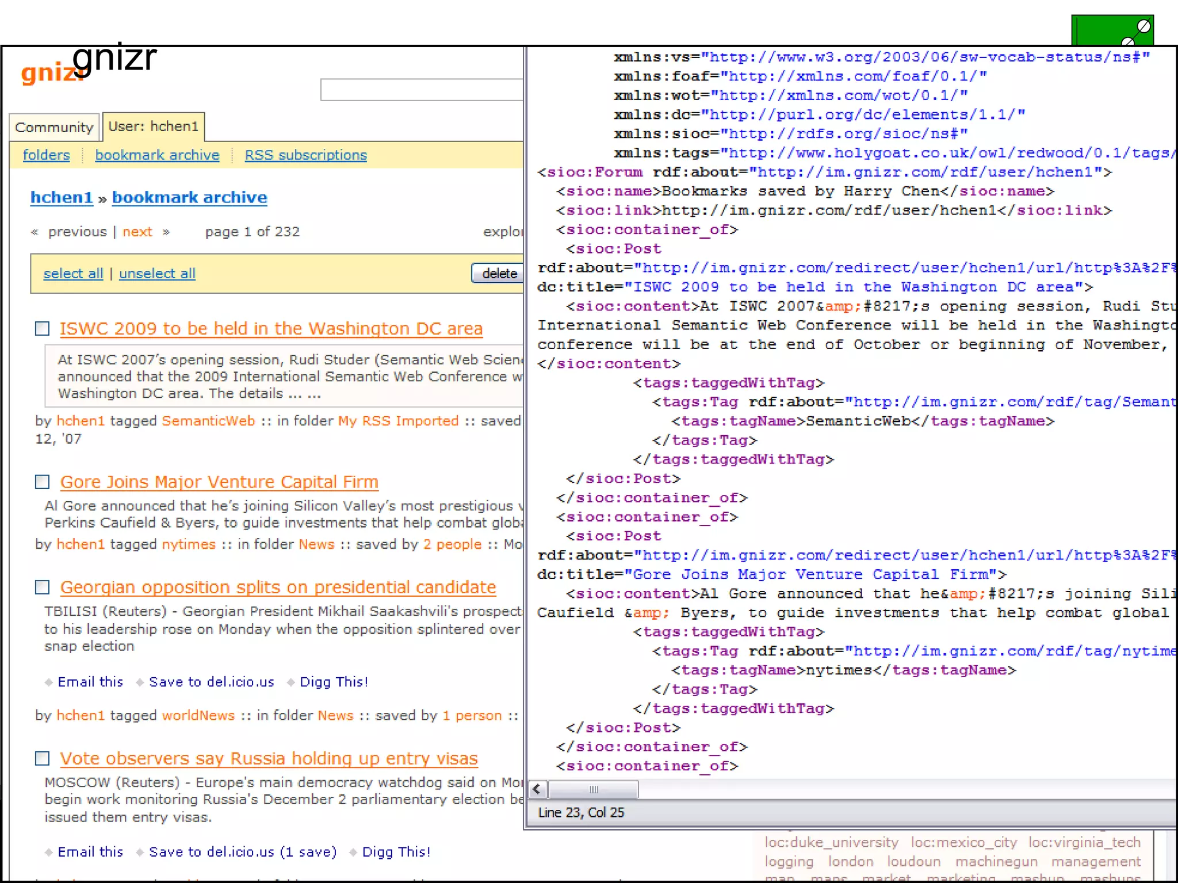Open the RSS subscriptions link
This screenshot has height=883, width=1178.
pos(305,155)
